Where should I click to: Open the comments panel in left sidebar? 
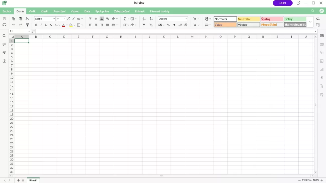point(4,44)
